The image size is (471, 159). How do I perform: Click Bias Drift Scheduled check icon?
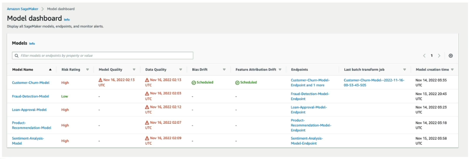click(194, 82)
